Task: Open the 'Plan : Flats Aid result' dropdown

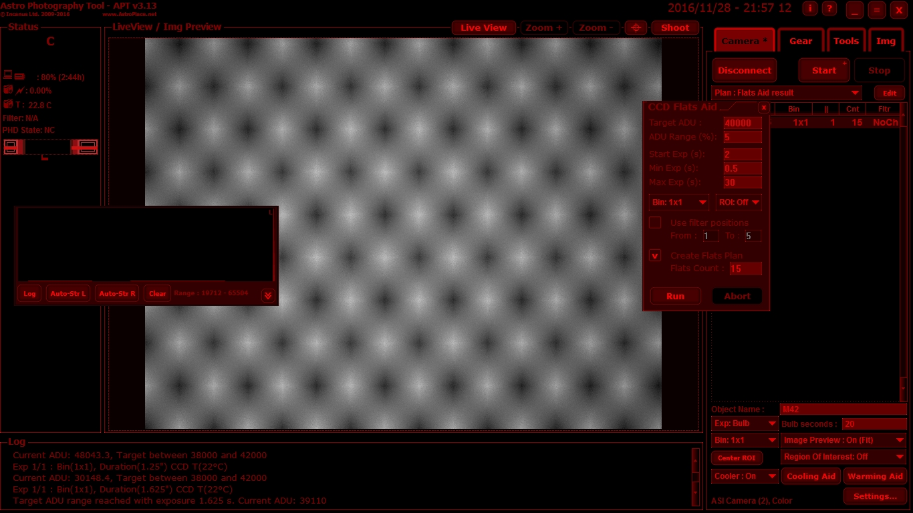Action: point(786,93)
